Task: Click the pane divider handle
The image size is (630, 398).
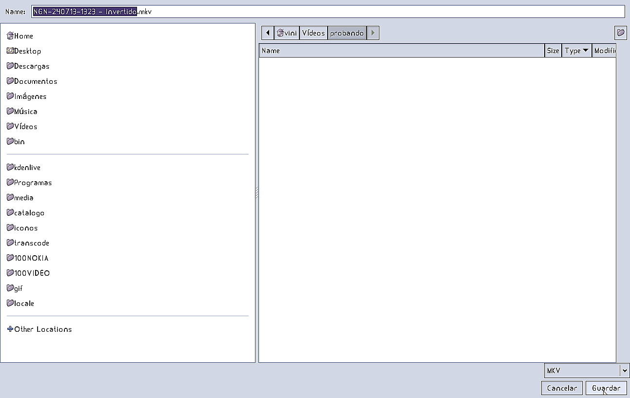Action: pyautogui.click(x=257, y=193)
